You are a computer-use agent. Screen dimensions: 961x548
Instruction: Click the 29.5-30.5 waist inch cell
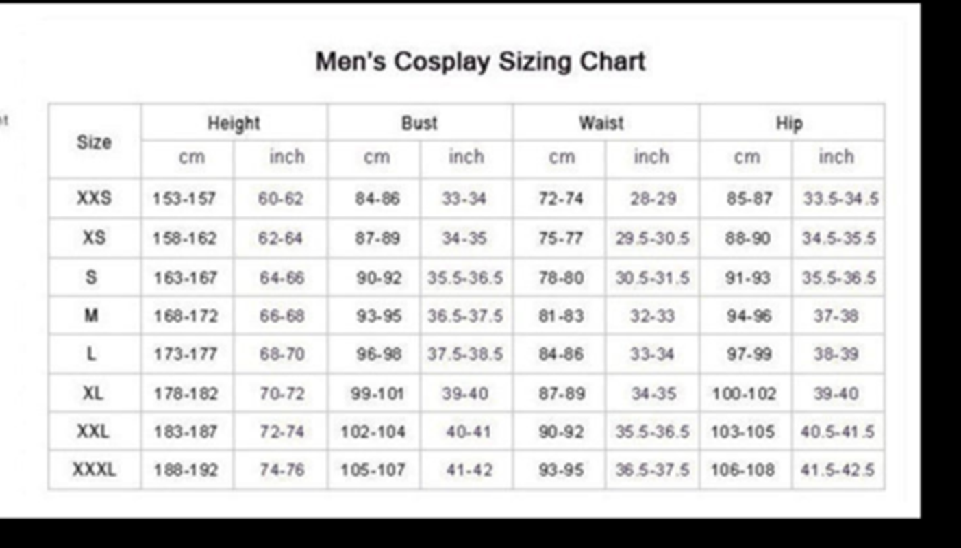click(x=652, y=238)
